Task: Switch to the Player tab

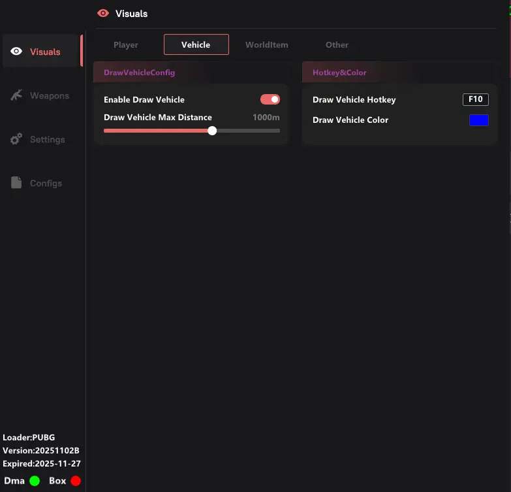Action: [x=126, y=44]
